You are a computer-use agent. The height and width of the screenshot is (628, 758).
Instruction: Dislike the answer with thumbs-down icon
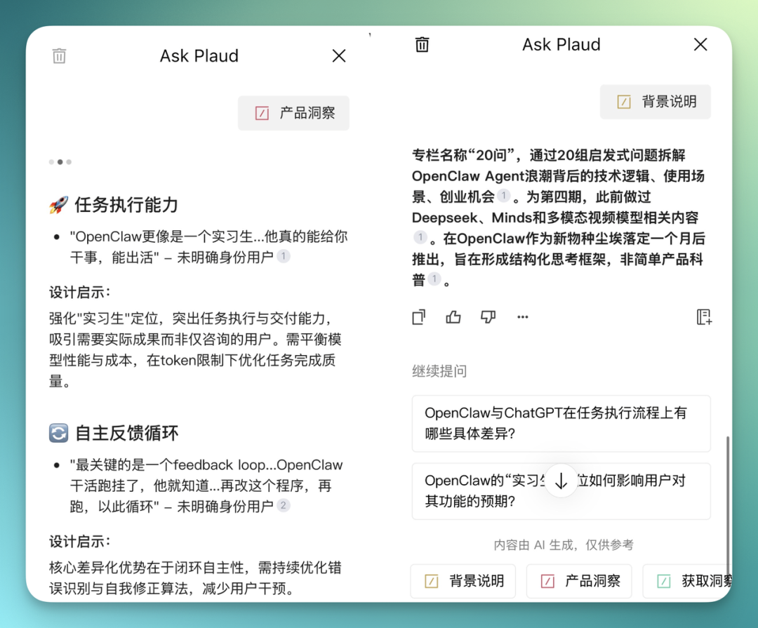pyautogui.click(x=488, y=317)
